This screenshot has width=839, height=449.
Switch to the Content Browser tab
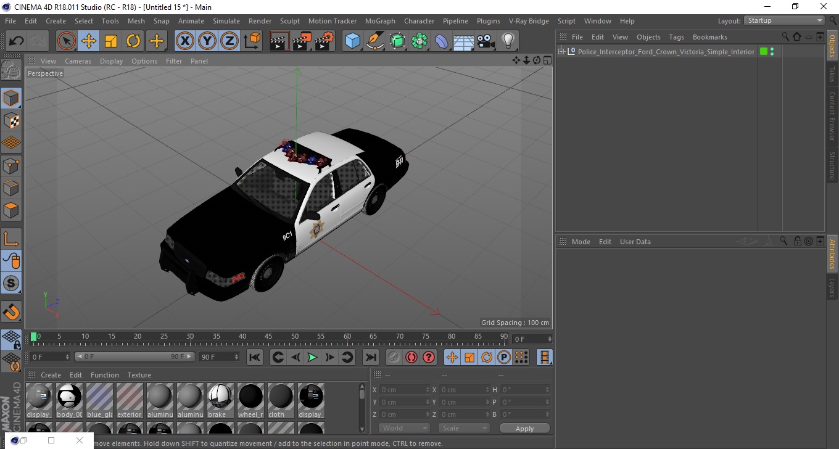coord(832,116)
